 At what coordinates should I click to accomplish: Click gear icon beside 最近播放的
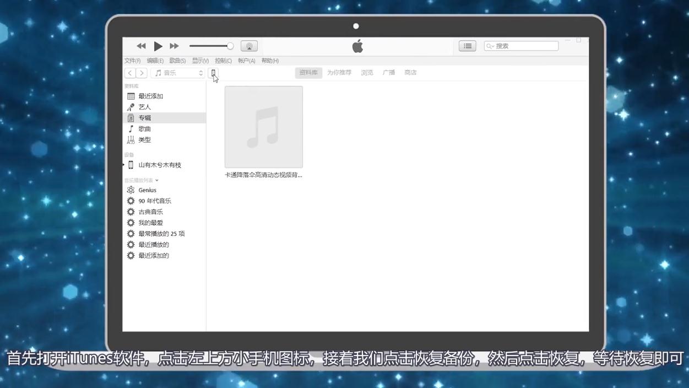pos(131,245)
